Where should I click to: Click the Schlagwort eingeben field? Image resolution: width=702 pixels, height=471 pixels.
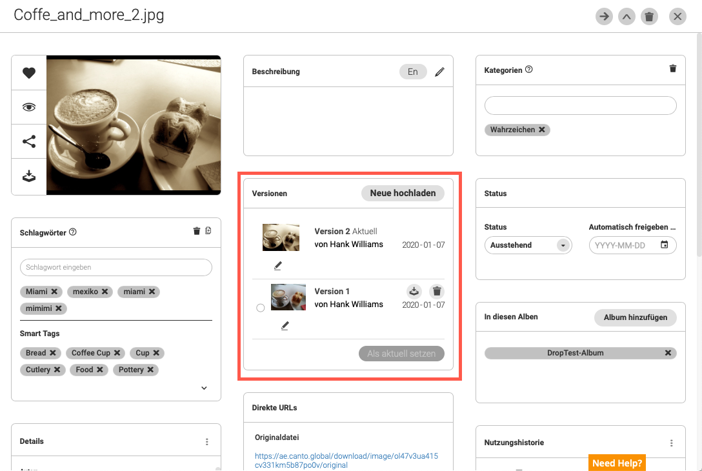[116, 267]
